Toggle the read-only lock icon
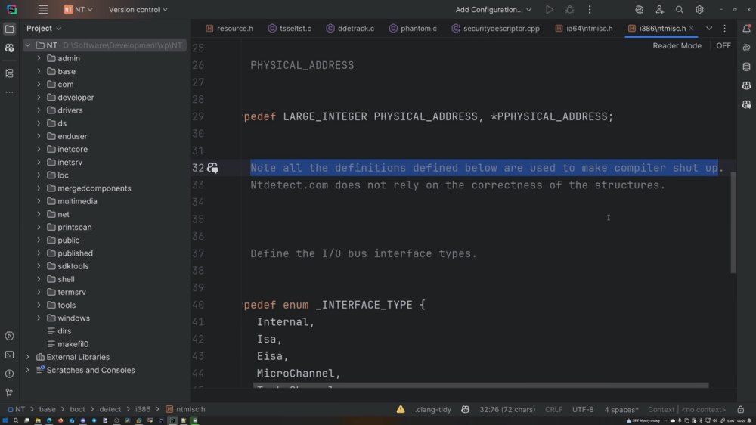Screen dimensions: 756x425 point(741,410)
